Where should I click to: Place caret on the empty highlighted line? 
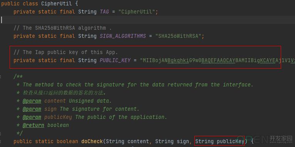click(x=147, y=20)
